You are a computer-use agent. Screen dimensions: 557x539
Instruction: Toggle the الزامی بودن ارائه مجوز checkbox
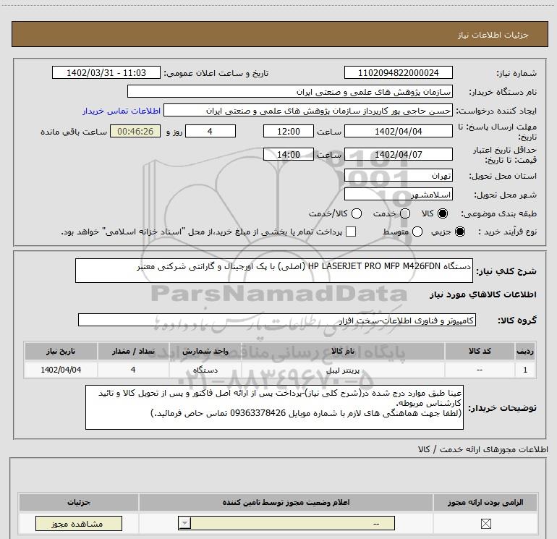tap(485, 523)
